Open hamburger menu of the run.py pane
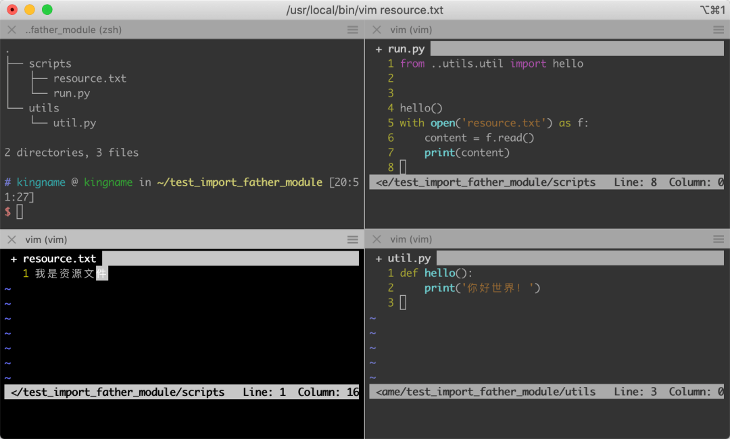This screenshot has width=730, height=439. click(718, 30)
